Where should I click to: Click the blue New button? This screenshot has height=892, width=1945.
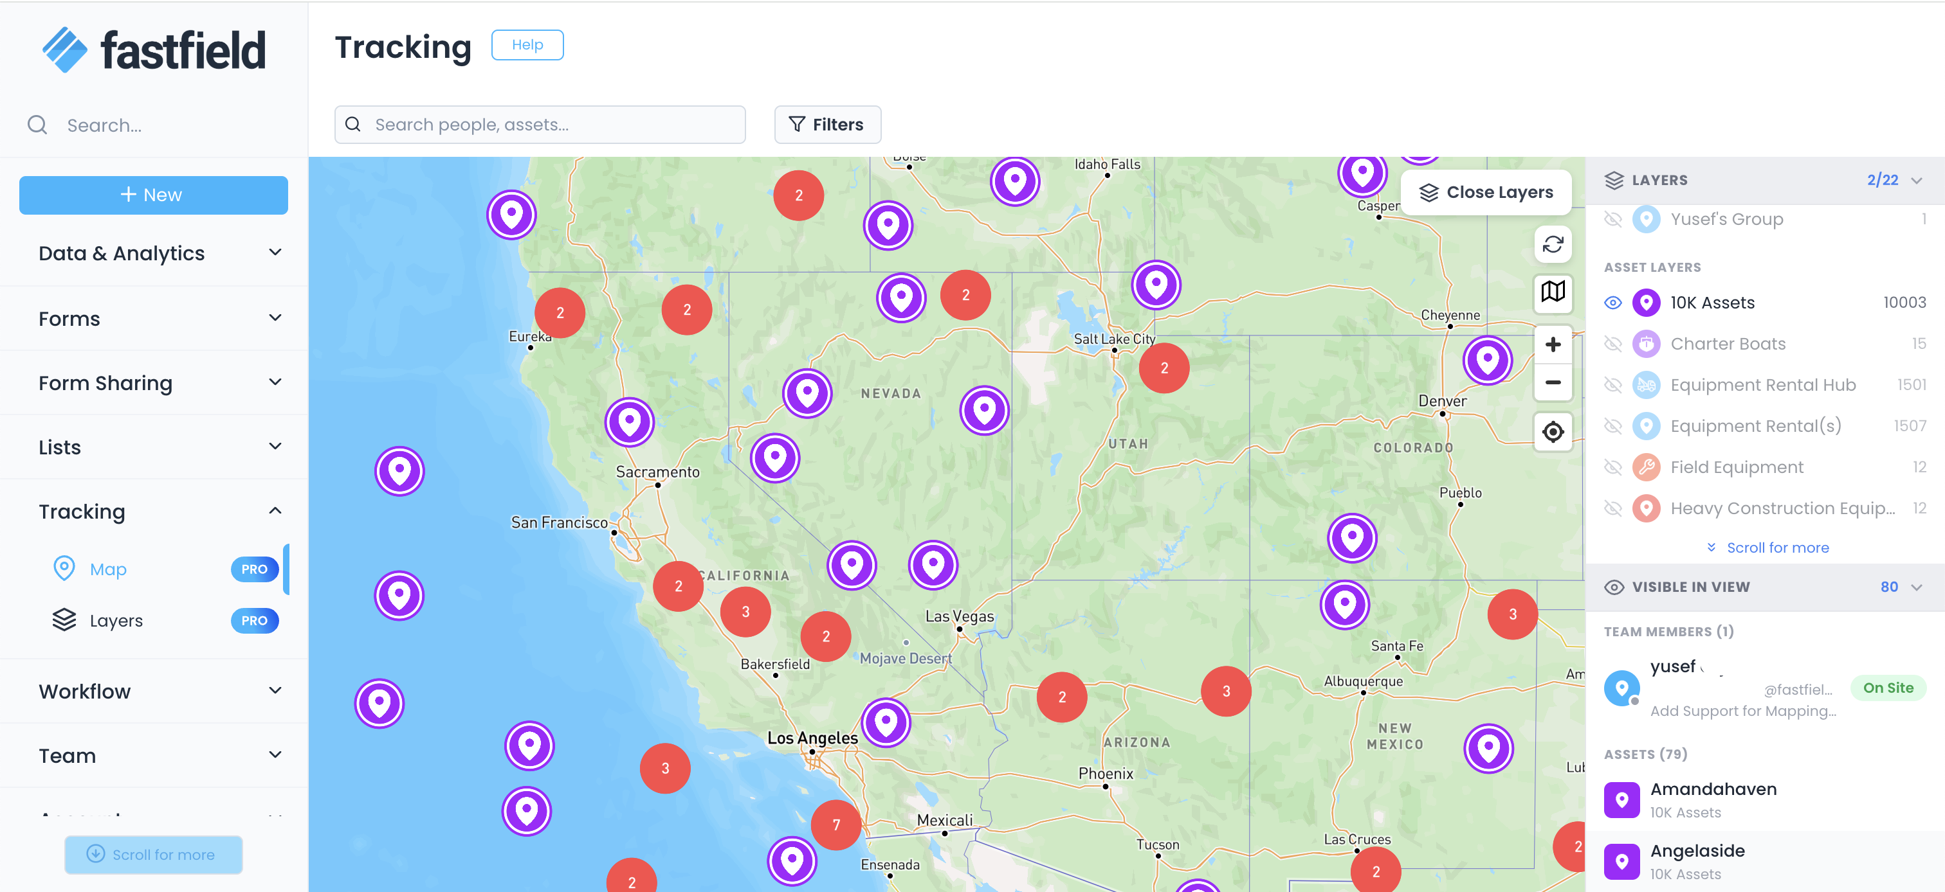pos(153,195)
